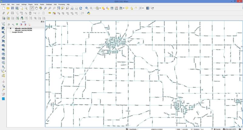Viewport: 243px width, 130px height.
Task: Select the Pan Map hand tool
Action: (x=36, y=8)
